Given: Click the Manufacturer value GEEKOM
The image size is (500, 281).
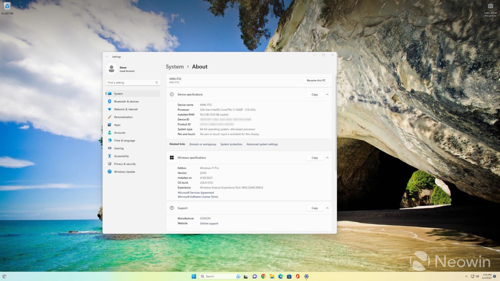Looking at the screenshot, I should tap(205, 219).
